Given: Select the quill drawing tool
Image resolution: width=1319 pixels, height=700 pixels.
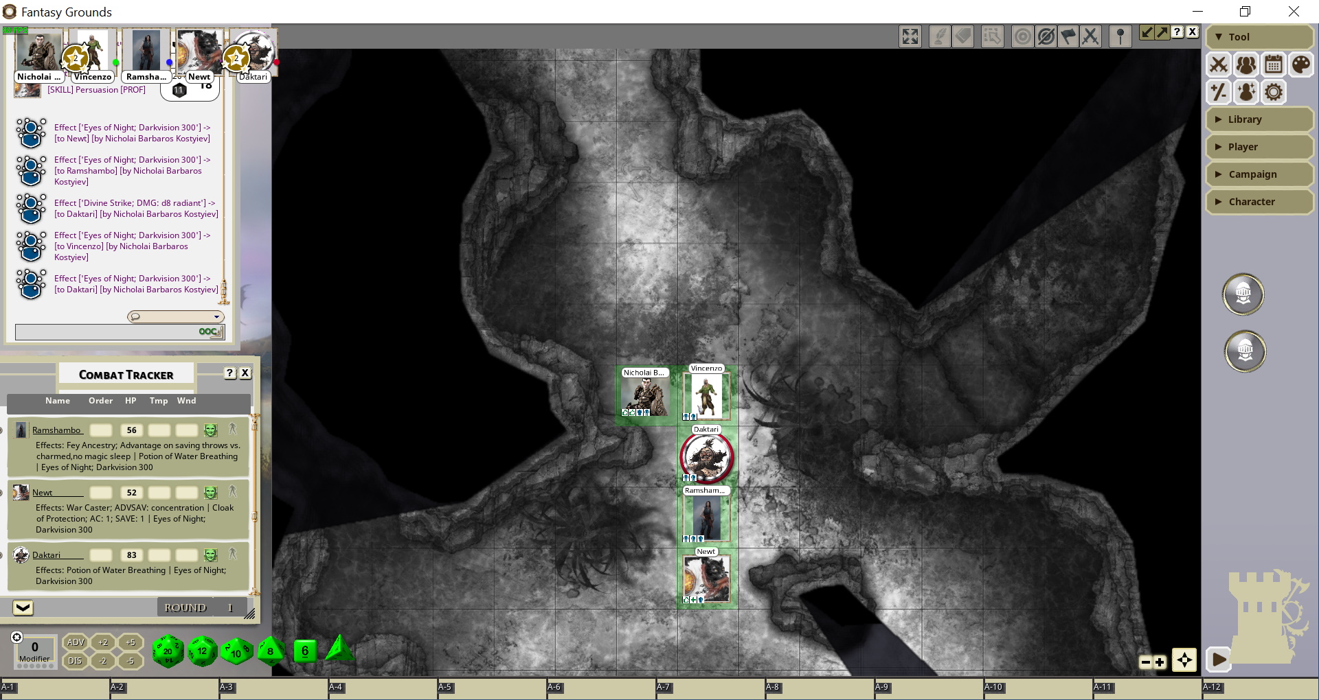Looking at the screenshot, I should pos(939,36).
